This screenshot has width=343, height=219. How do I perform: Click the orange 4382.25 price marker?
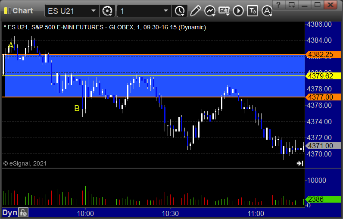[x=323, y=54]
